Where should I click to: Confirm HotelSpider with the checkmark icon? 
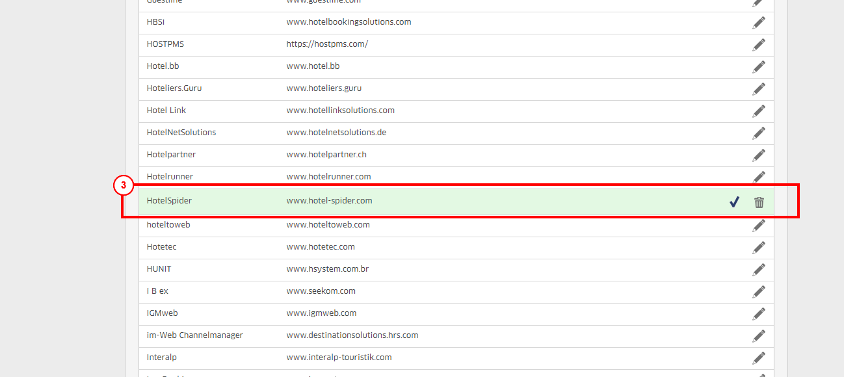click(734, 202)
